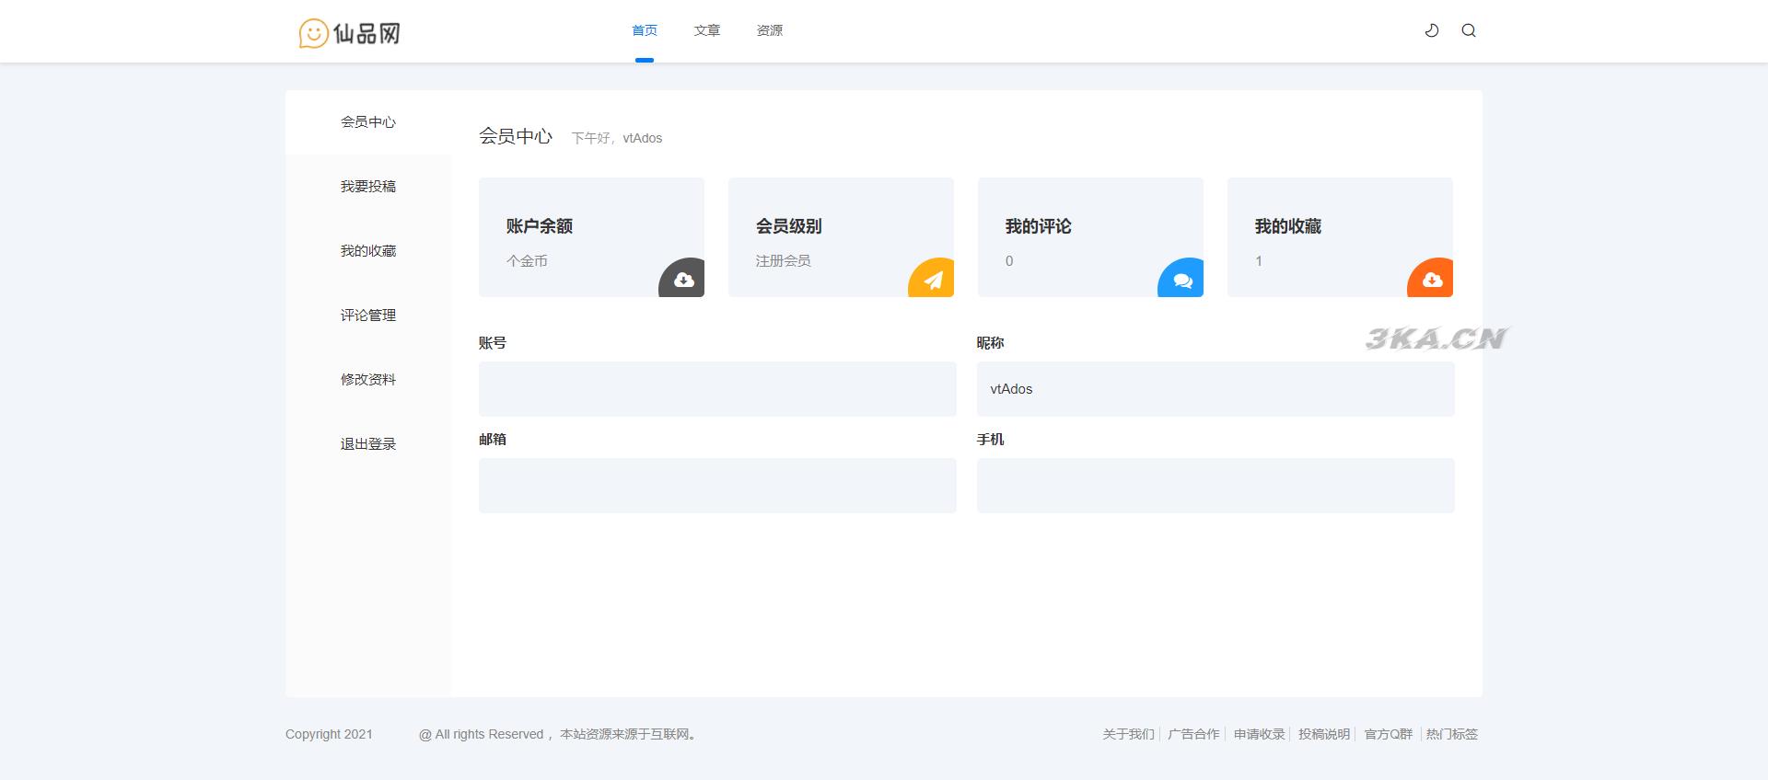Open search with magnifier icon
This screenshot has width=1768, height=780.
click(1469, 30)
